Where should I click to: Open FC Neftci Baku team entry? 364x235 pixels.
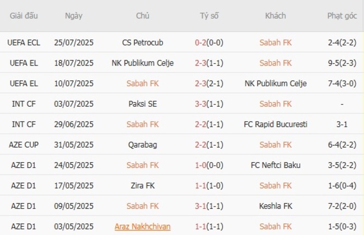(276, 165)
